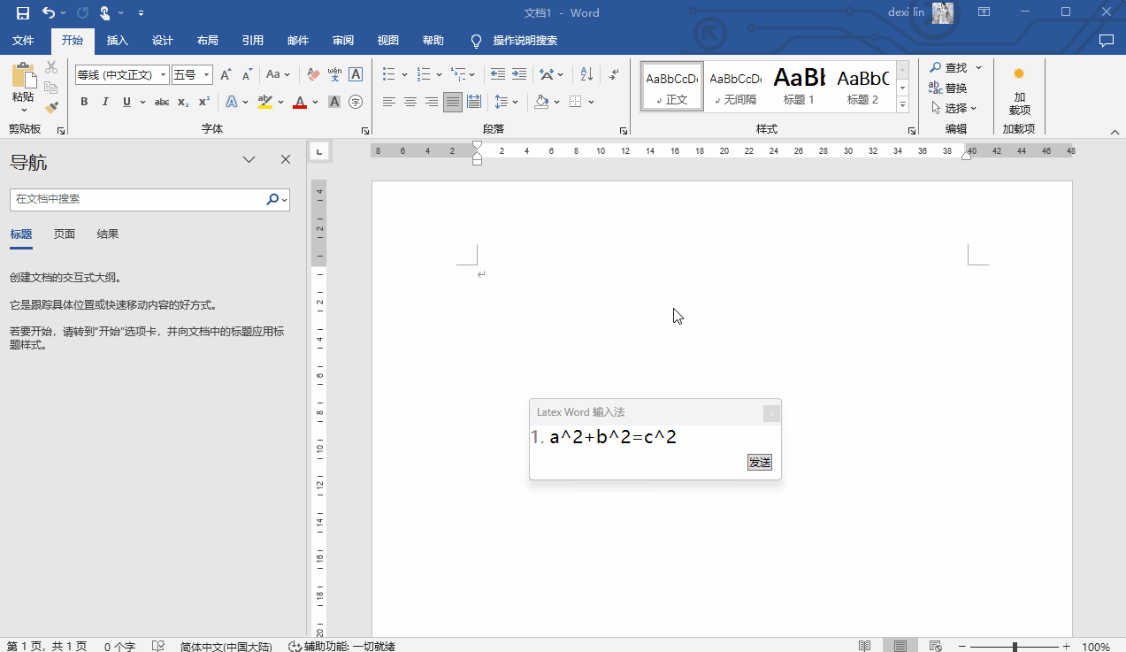Open the Text Effects icon
Image resolution: width=1126 pixels, height=652 pixels.
(x=232, y=103)
